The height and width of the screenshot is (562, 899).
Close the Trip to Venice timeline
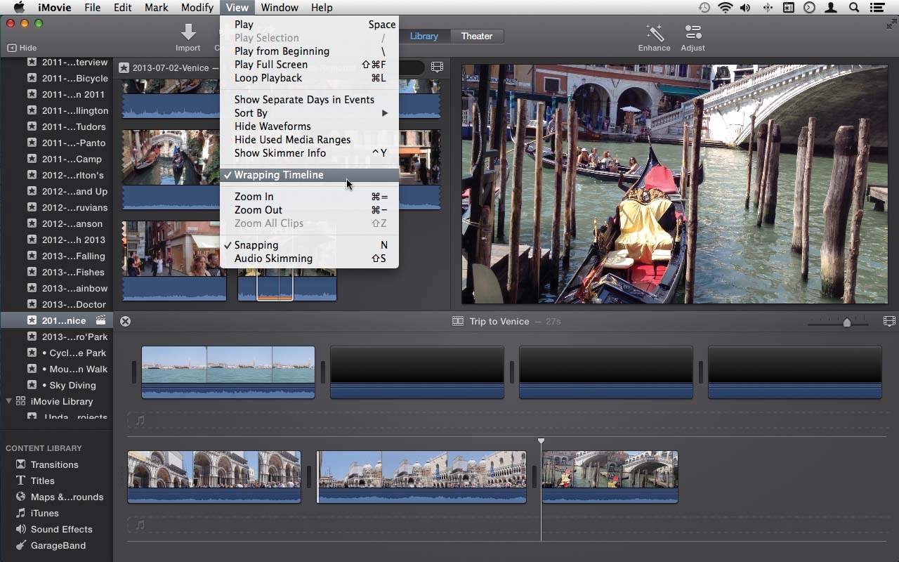click(125, 321)
